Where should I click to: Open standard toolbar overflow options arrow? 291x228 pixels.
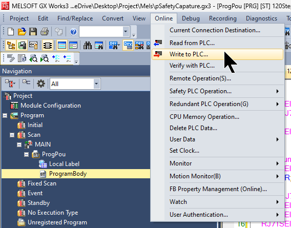pyautogui.click(x=133, y=35)
